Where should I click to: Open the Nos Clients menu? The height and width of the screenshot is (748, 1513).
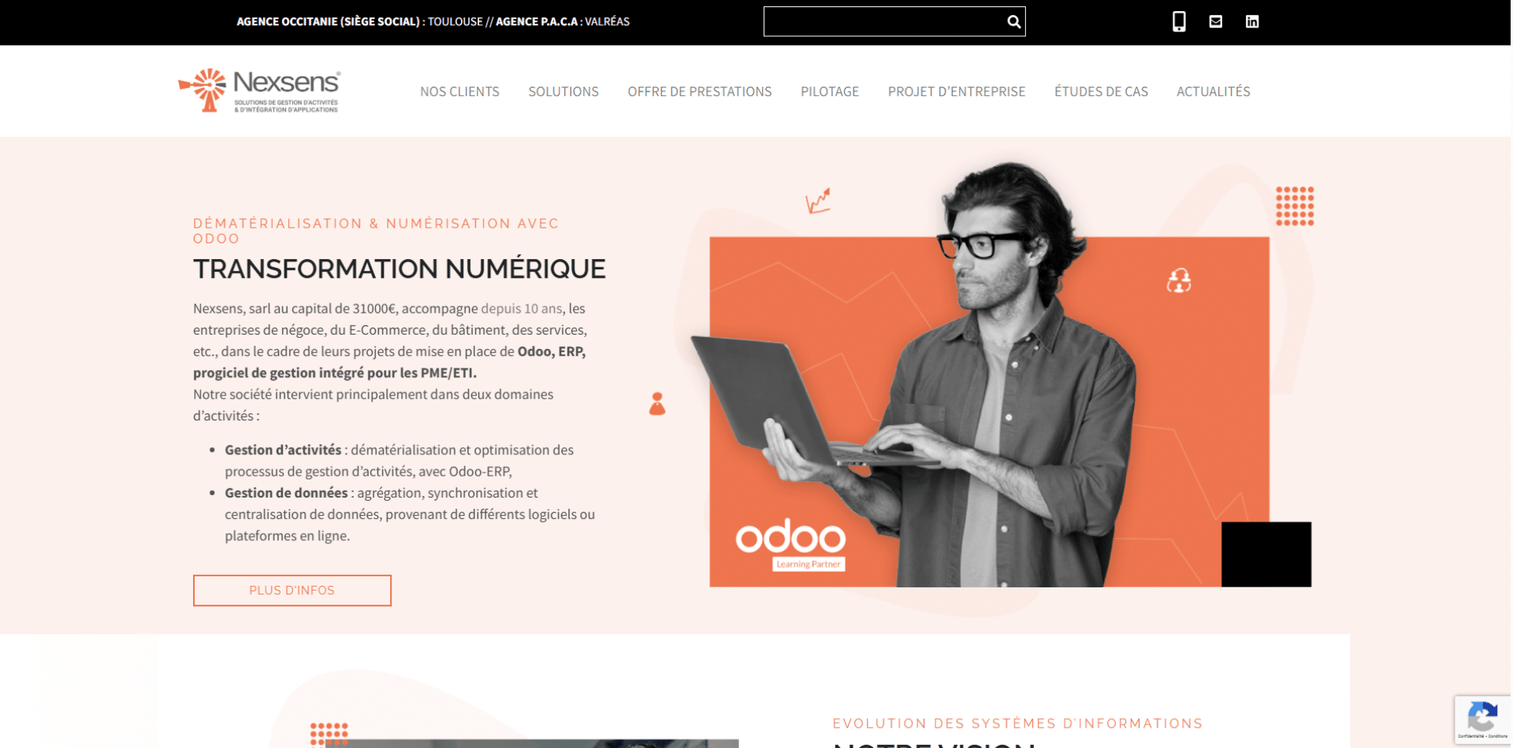click(459, 91)
